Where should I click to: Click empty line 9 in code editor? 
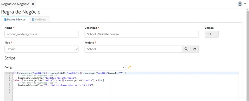tap(126, 92)
